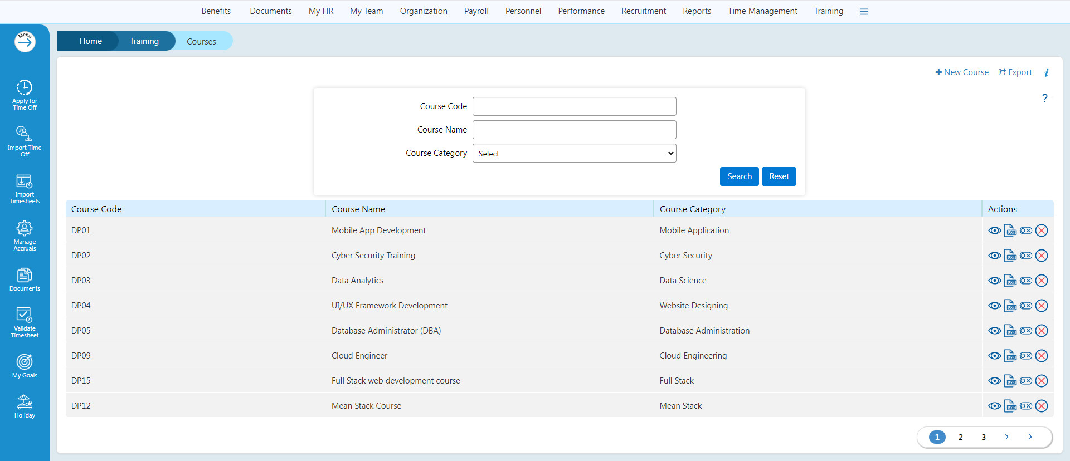Expand the sidebar using the Menu arrow

[x=25, y=42]
